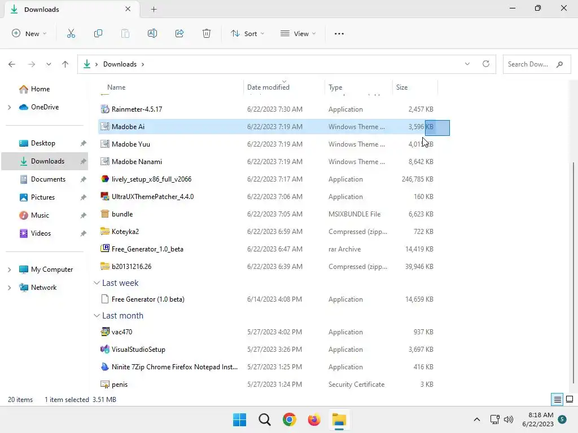
Task: Click the Delete trash icon
Action: click(x=207, y=33)
